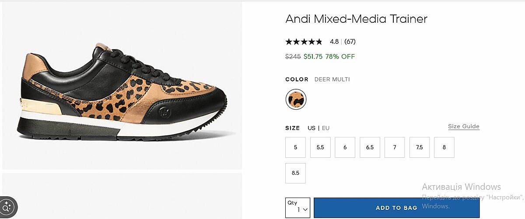Choose size 7 option
This screenshot has width=525, height=219.
395,147
